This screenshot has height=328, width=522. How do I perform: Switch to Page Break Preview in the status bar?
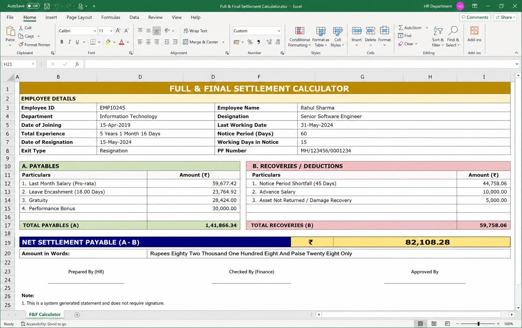(x=447, y=324)
